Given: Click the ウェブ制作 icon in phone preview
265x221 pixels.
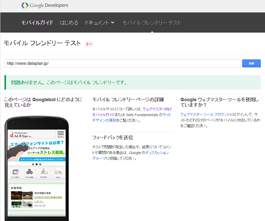Looking at the screenshot, I should 15,173.
